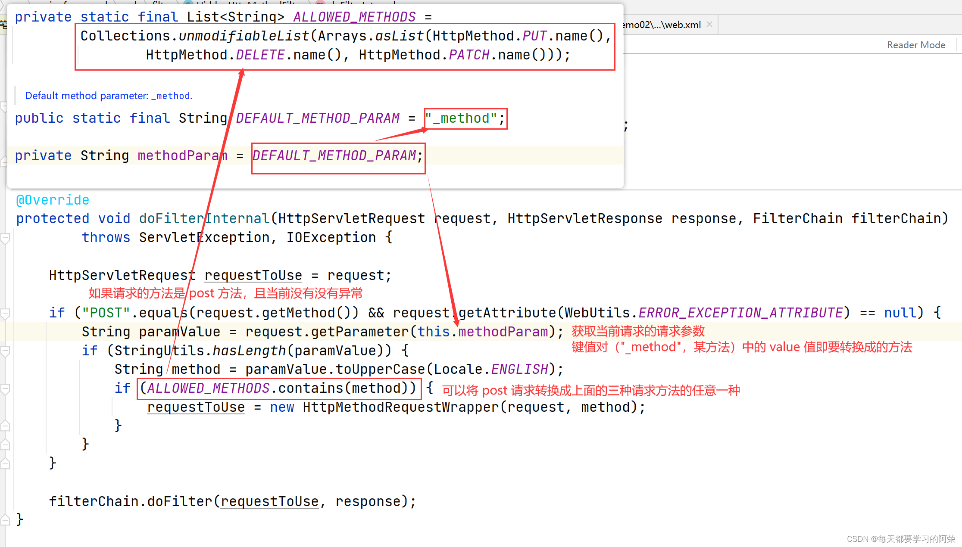Click the ALLOWED_METHODS constant in contains check
This screenshot has width=962, height=547.
pos(208,388)
